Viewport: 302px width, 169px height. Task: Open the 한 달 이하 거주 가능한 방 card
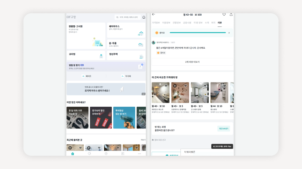pos(77,118)
